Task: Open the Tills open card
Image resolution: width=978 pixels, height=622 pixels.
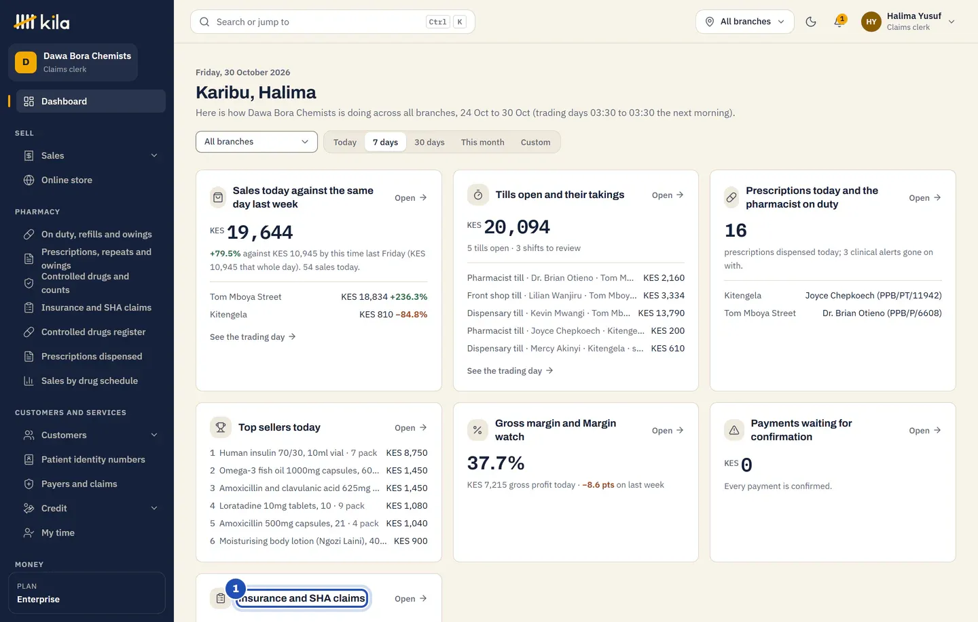Action: point(668,195)
